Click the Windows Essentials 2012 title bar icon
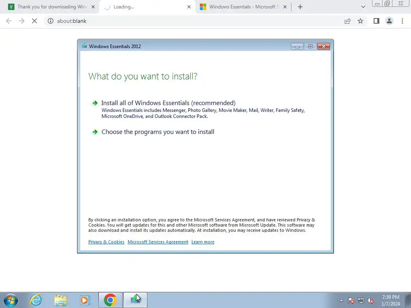This screenshot has height=308, width=411. [x=84, y=46]
